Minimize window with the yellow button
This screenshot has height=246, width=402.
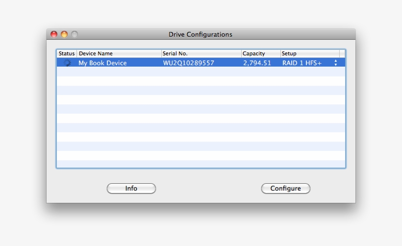click(64, 34)
